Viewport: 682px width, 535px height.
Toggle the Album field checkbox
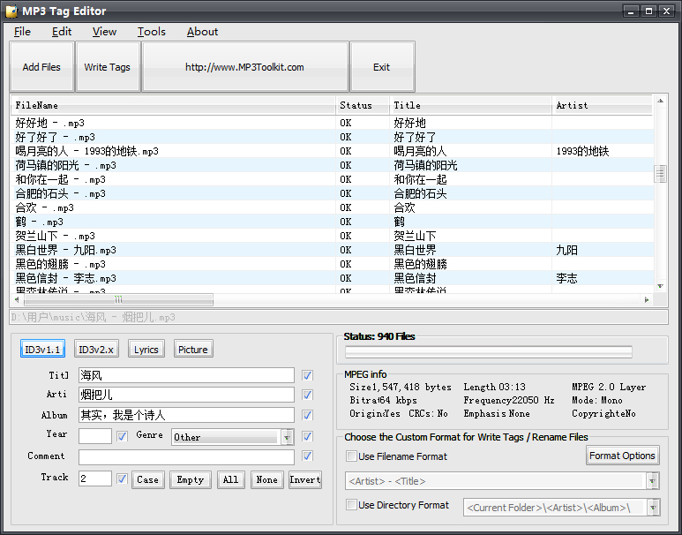[307, 415]
